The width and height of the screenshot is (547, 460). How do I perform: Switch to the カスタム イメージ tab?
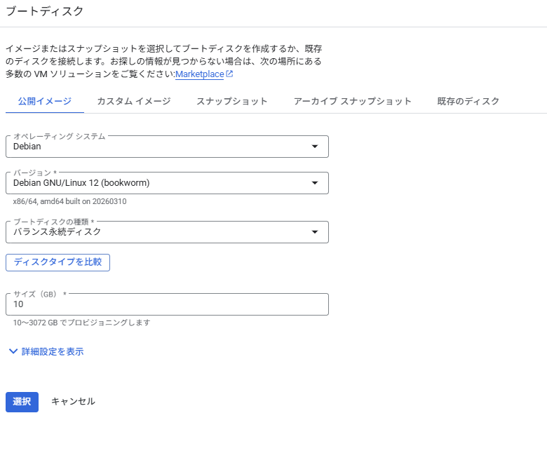click(133, 101)
